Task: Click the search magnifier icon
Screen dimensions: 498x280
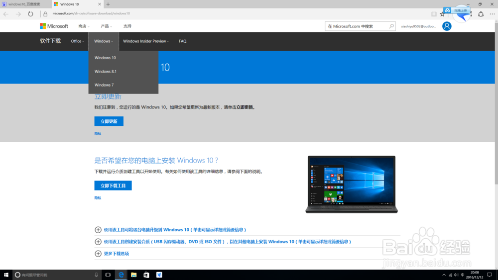Action: (x=391, y=26)
